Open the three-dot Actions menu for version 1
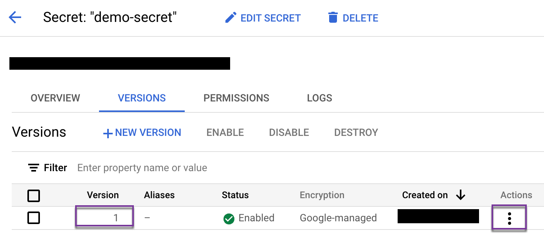Image resolution: width=544 pixels, height=235 pixels. [x=509, y=218]
